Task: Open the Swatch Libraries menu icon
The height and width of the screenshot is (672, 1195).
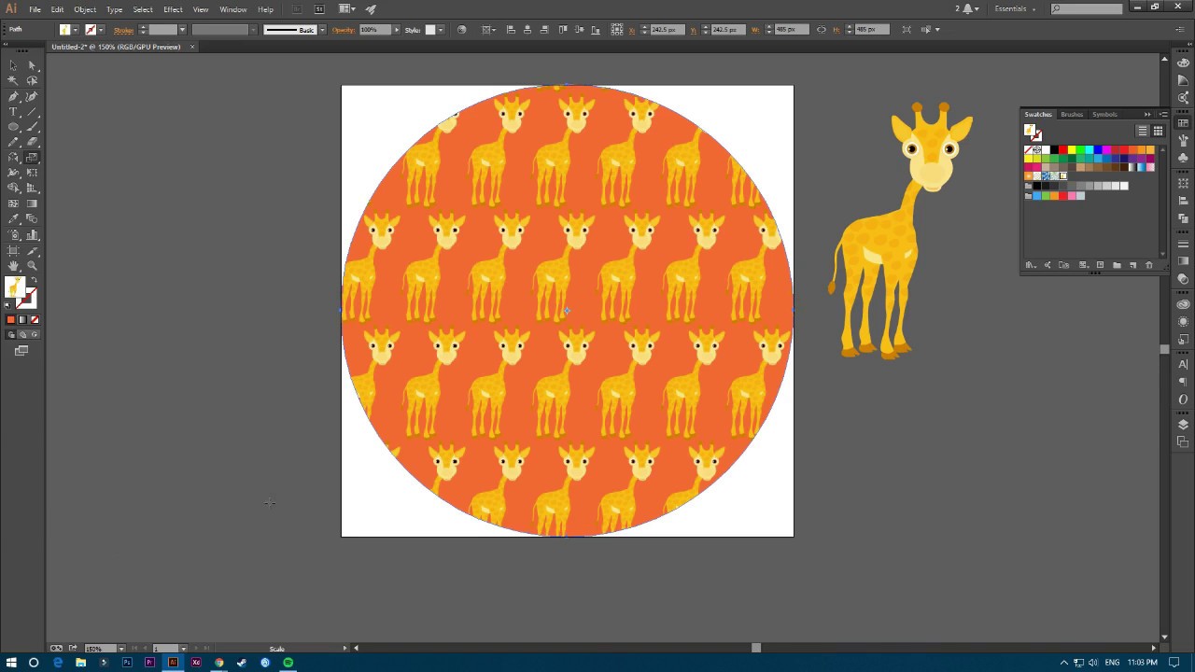Action: pos(1031,265)
